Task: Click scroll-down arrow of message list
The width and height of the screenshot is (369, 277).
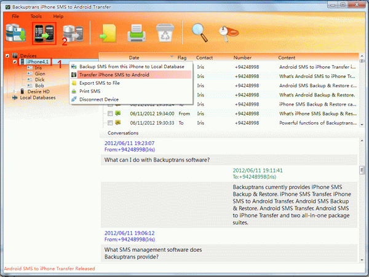Action: click(362, 125)
